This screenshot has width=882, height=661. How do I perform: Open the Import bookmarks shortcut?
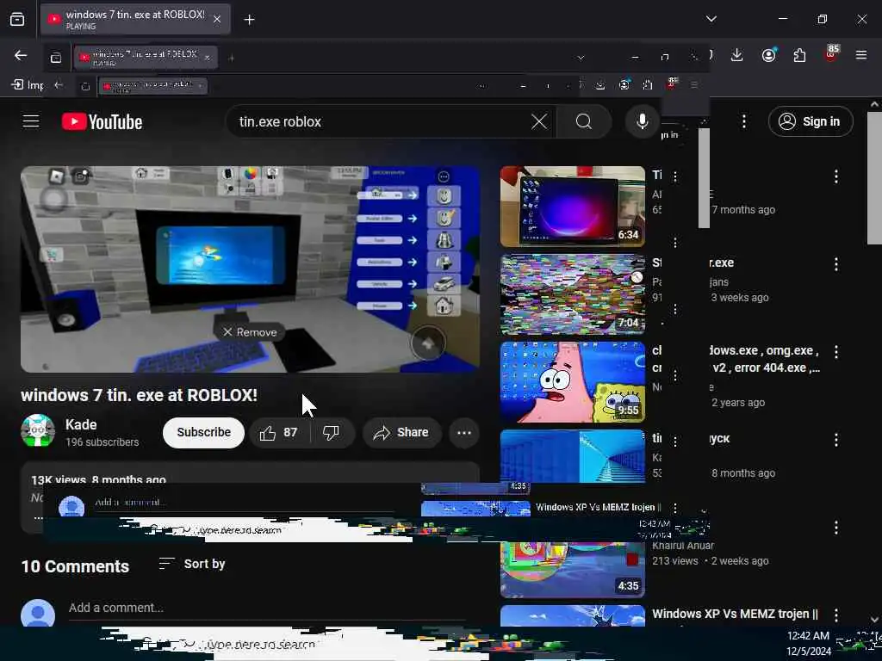pyautogui.click(x=28, y=85)
